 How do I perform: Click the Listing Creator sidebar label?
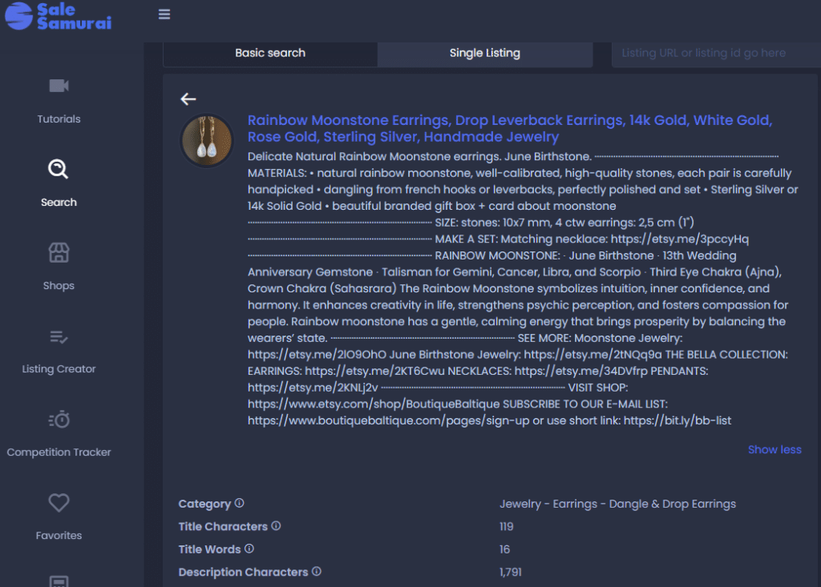(59, 369)
